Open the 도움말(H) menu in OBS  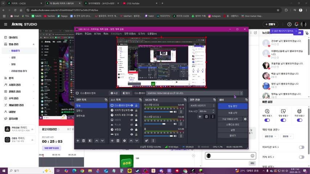click(152, 34)
